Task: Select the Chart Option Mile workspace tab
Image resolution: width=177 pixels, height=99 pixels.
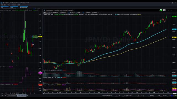Action: coord(22,95)
